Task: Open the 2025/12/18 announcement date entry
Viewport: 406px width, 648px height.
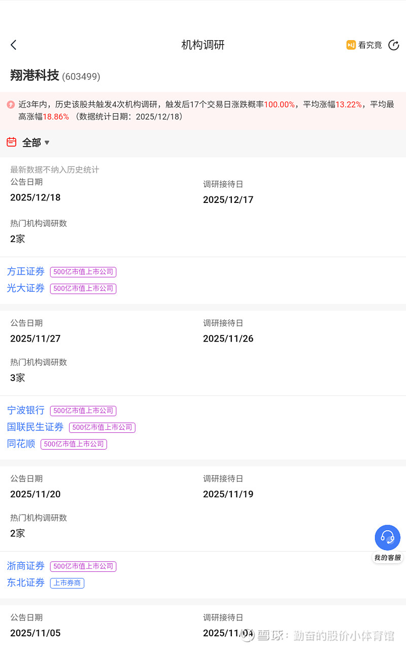Action: tap(36, 197)
